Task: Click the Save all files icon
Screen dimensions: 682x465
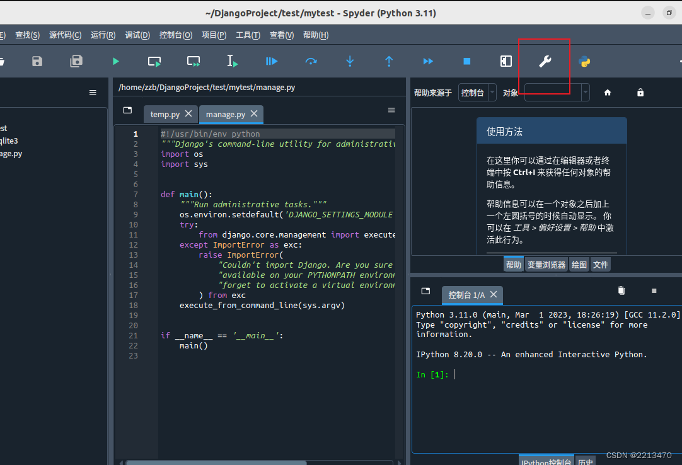Action: click(x=76, y=61)
